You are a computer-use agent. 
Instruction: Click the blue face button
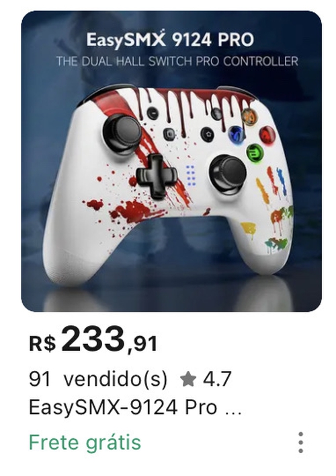(x=236, y=134)
